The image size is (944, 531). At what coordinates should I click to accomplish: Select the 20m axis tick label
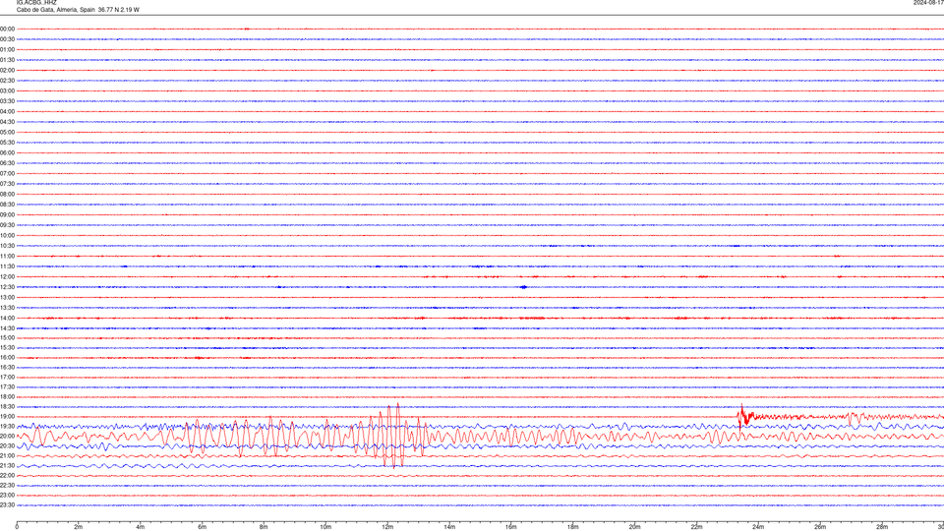coord(634,527)
